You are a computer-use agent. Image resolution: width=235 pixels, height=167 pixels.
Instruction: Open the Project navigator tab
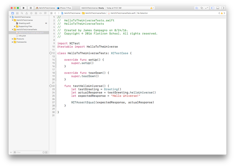(13, 13)
